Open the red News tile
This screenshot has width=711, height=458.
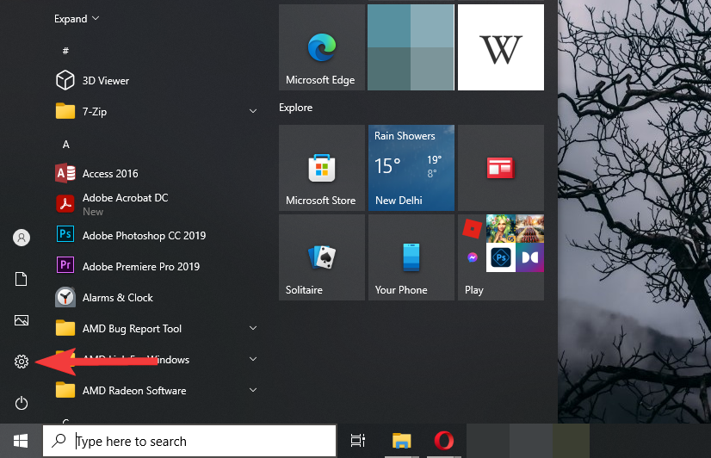coord(501,168)
